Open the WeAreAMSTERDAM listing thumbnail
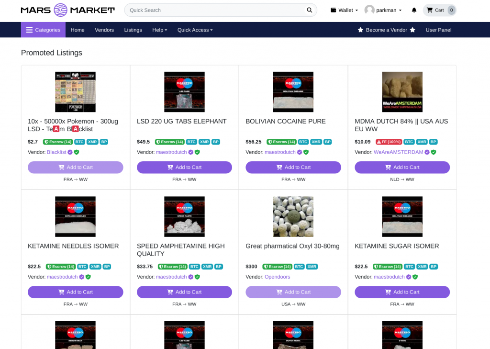This screenshot has height=349, width=490. tap(402, 92)
